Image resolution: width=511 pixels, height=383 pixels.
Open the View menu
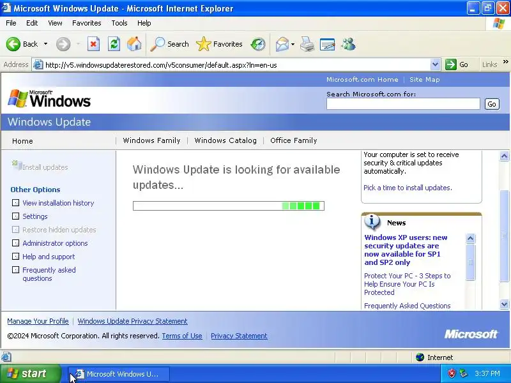tap(55, 23)
